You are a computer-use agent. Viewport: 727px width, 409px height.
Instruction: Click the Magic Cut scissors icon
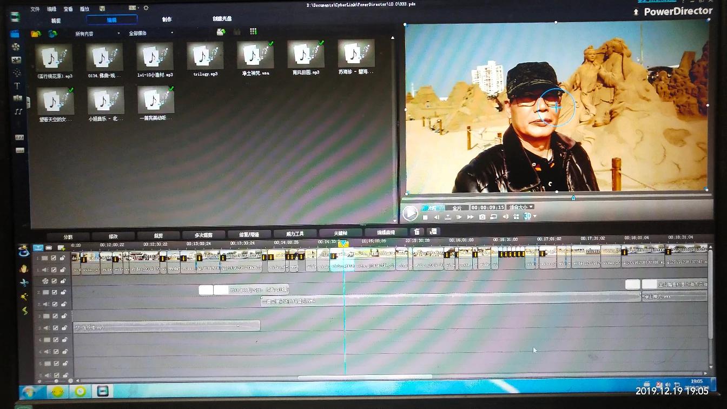pos(24,282)
